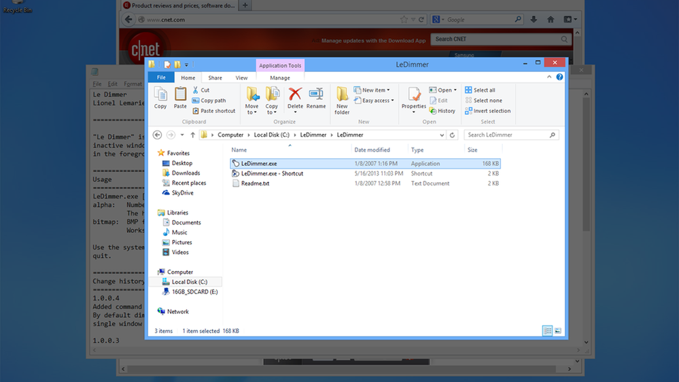679x382 pixels.
Task: Click Edit in the Open group
Action: 438,101
